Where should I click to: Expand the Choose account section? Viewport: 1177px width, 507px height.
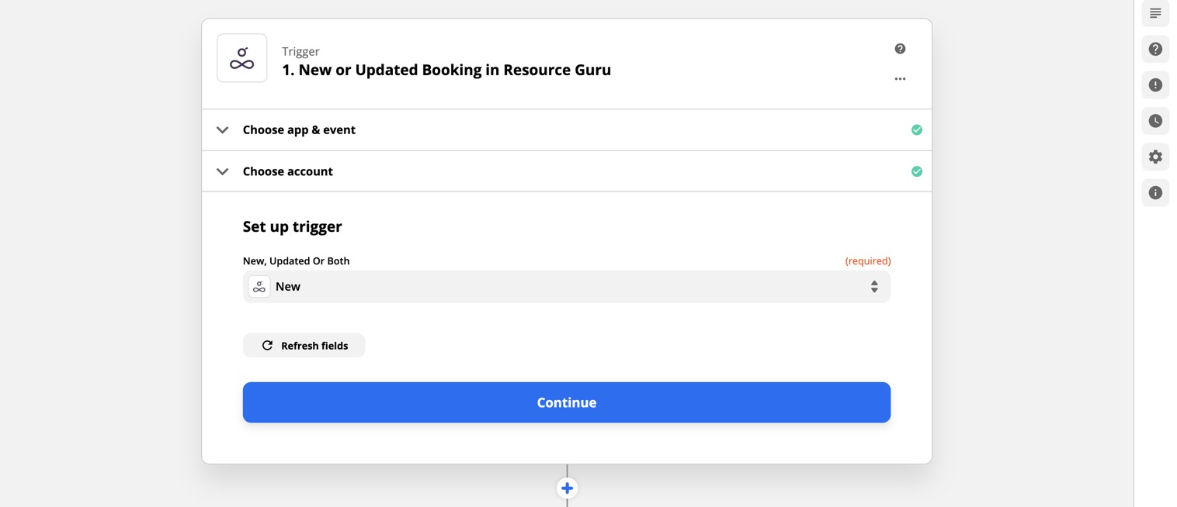567,171
